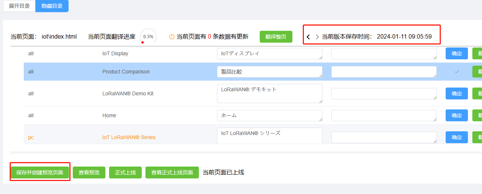
Task: Click the next version right arrow
Action: pos(317,37)
